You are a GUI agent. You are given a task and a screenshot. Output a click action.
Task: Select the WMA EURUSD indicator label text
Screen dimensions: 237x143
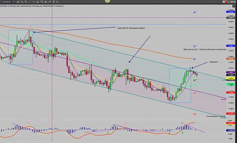coord(32,6)
